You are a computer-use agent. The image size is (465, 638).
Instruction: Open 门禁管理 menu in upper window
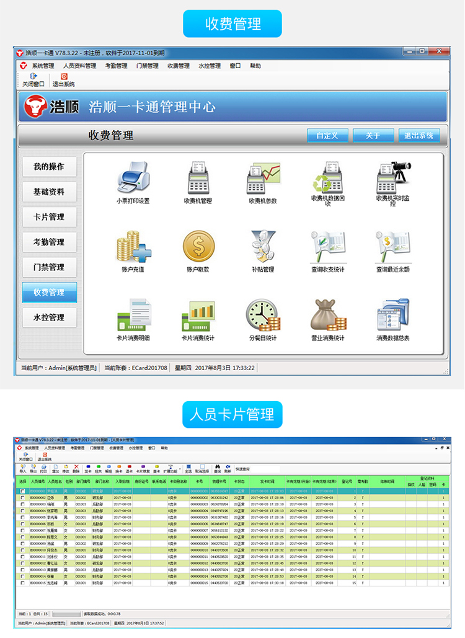148,66
